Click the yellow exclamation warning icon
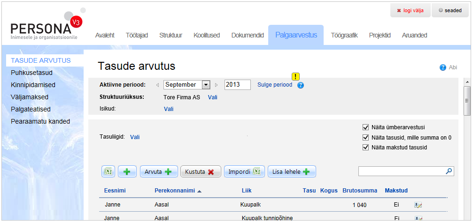This screenshot has width=473, height=222. 295,77
